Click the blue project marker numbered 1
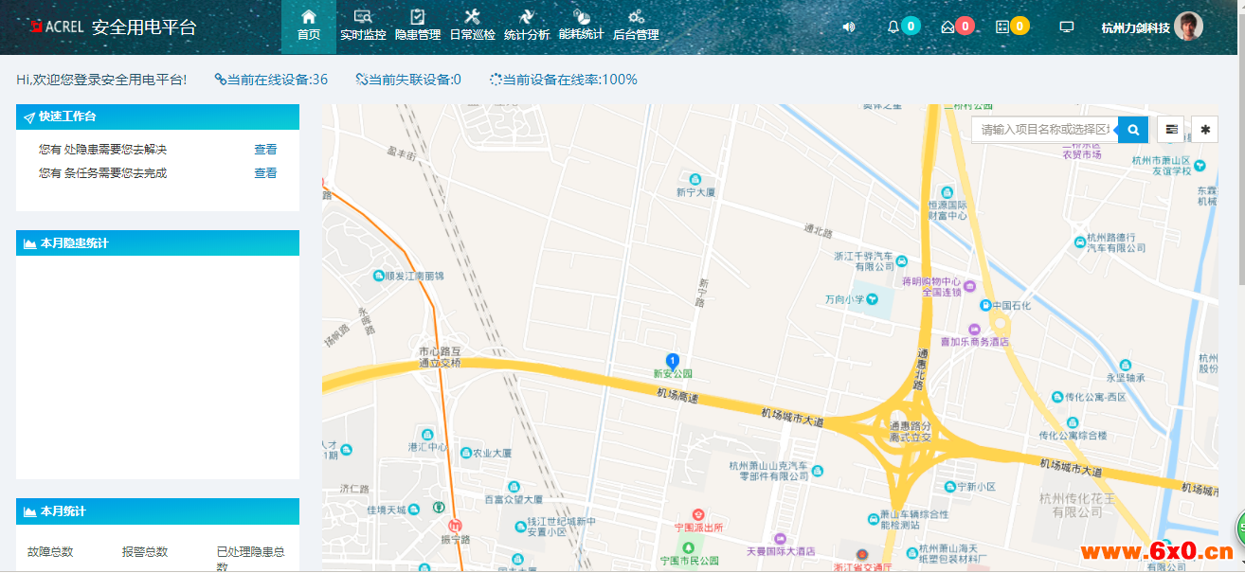This screenshot has width=1245, height=573. pyautogui.click(x=673, y=361)
